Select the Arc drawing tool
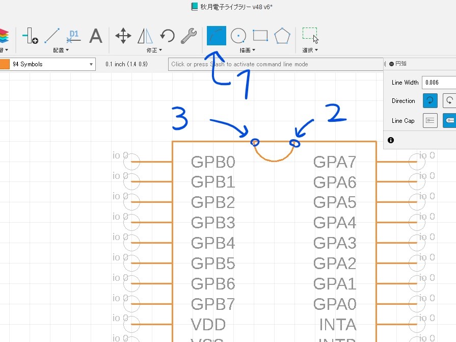Viewport: 456px width, 342px height. (217, 36)
